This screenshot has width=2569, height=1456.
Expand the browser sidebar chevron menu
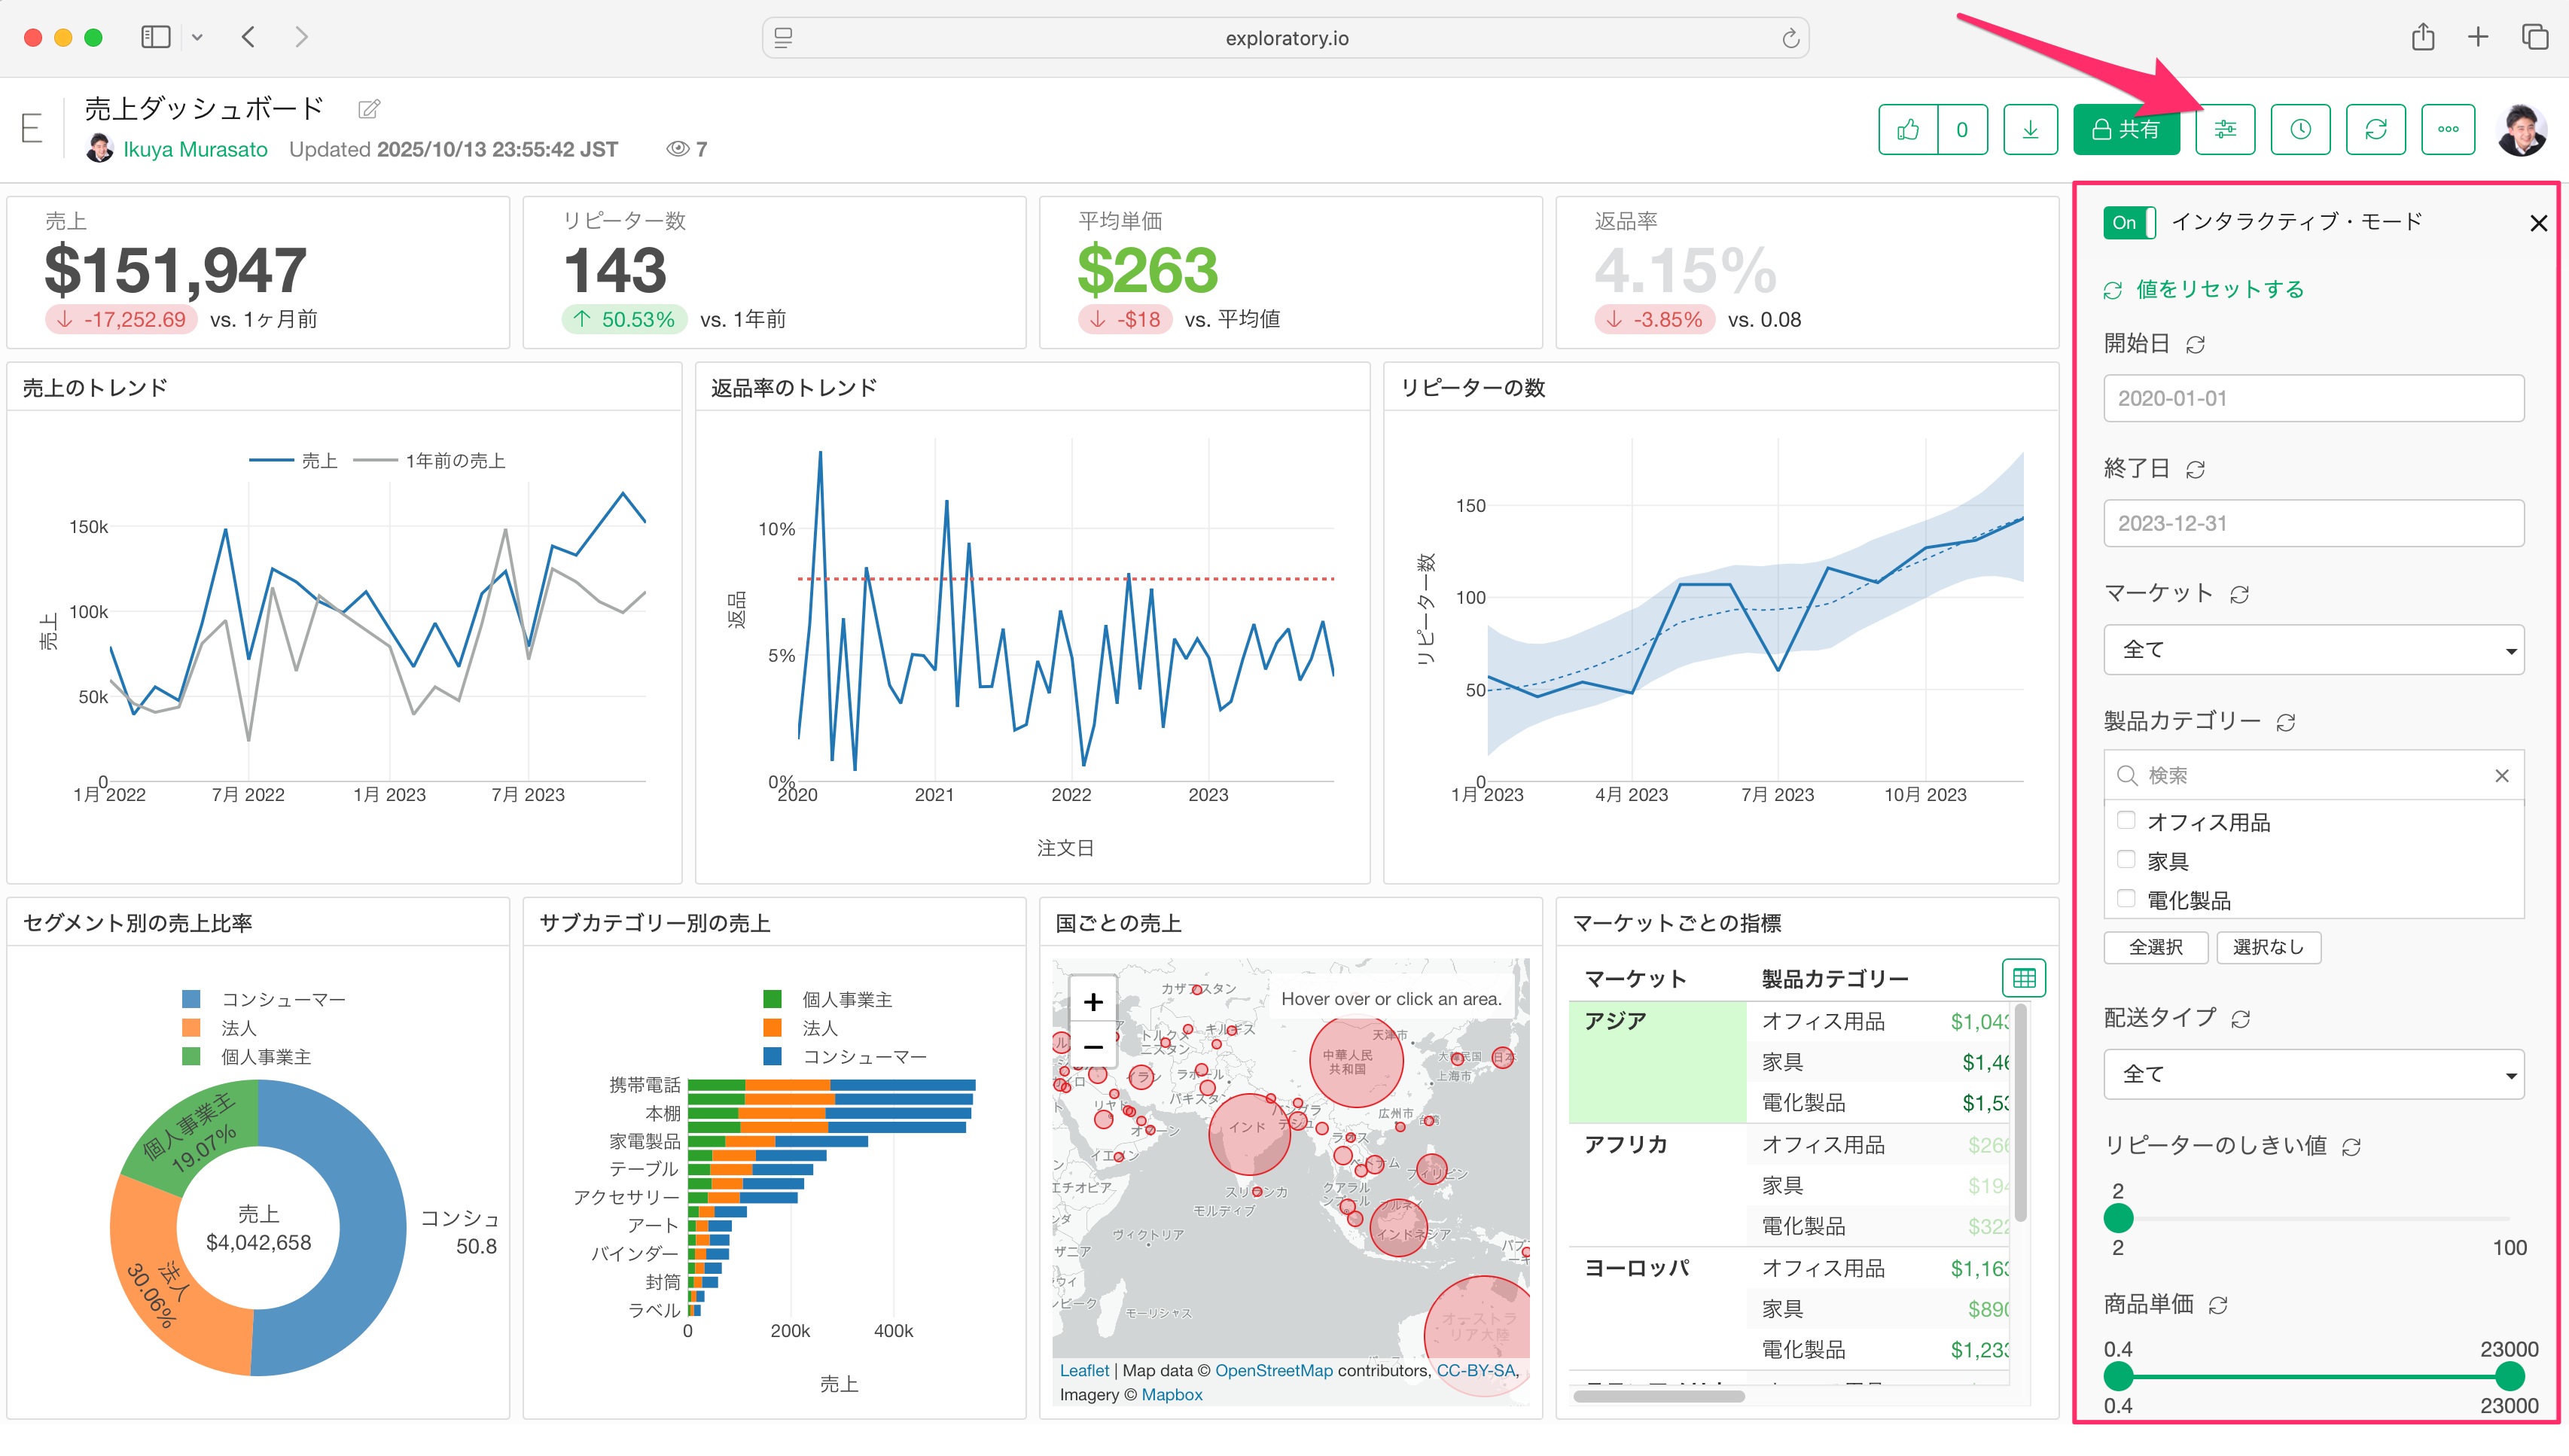198,38
